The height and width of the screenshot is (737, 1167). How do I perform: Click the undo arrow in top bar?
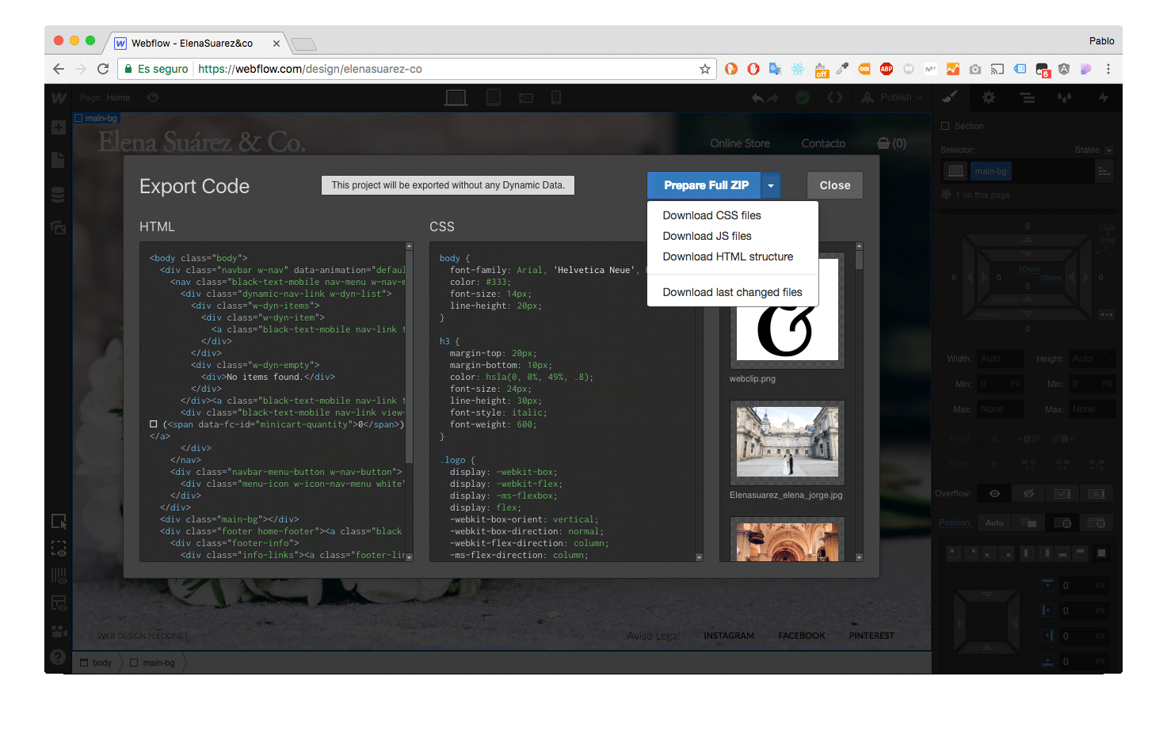(757, 97)
